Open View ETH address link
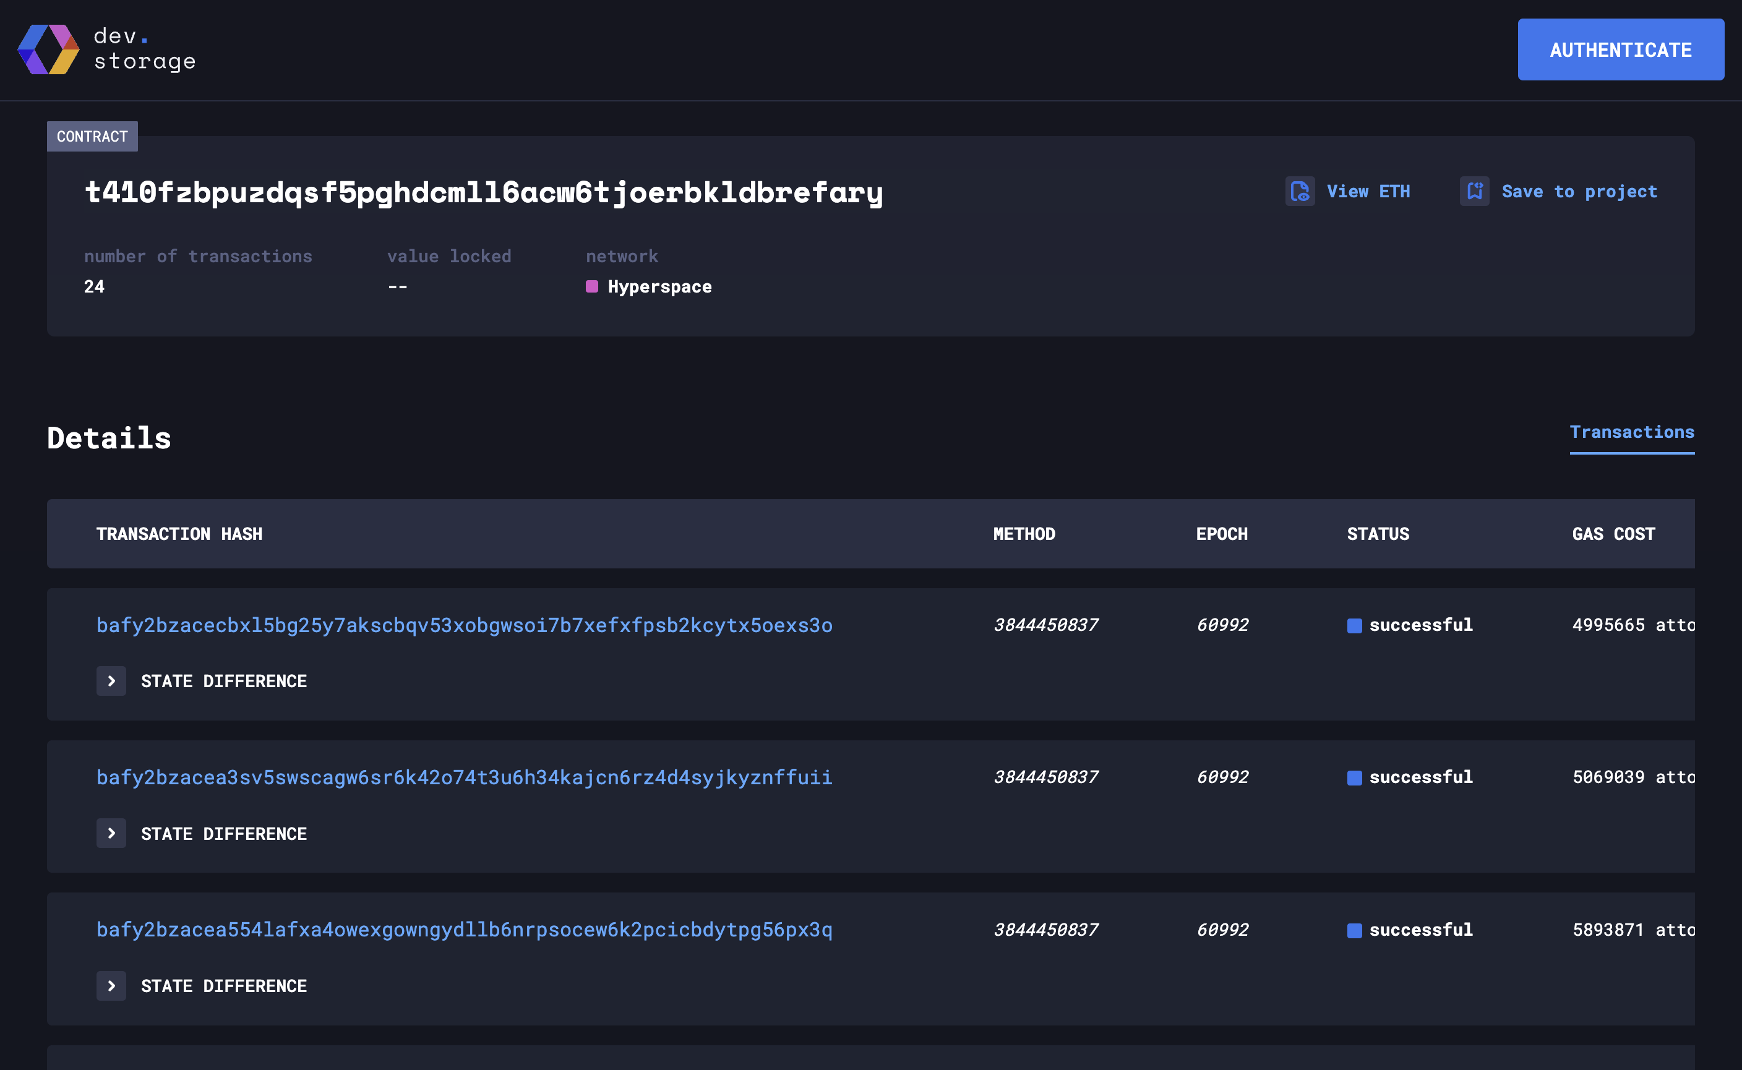 click(1368, 191)
